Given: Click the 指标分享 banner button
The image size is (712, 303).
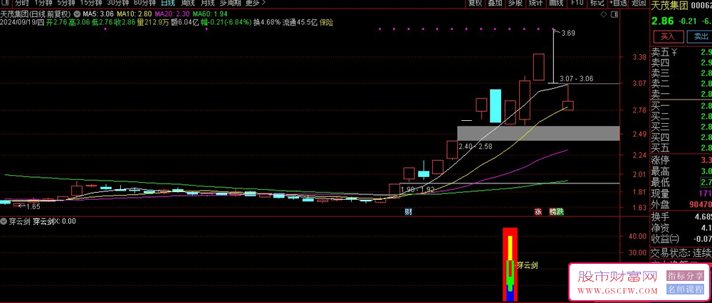Looking at the screenshot, I should [685, 276].
